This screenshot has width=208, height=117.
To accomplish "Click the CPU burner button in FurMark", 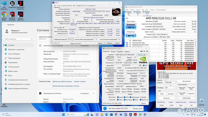I will (166, 98).
